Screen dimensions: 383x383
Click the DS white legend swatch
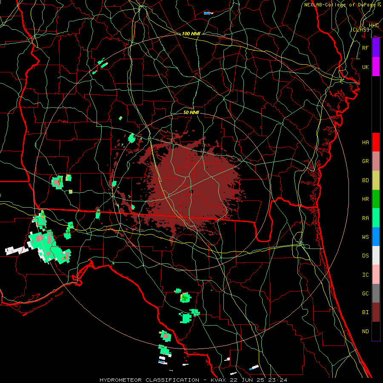[376, 255]
